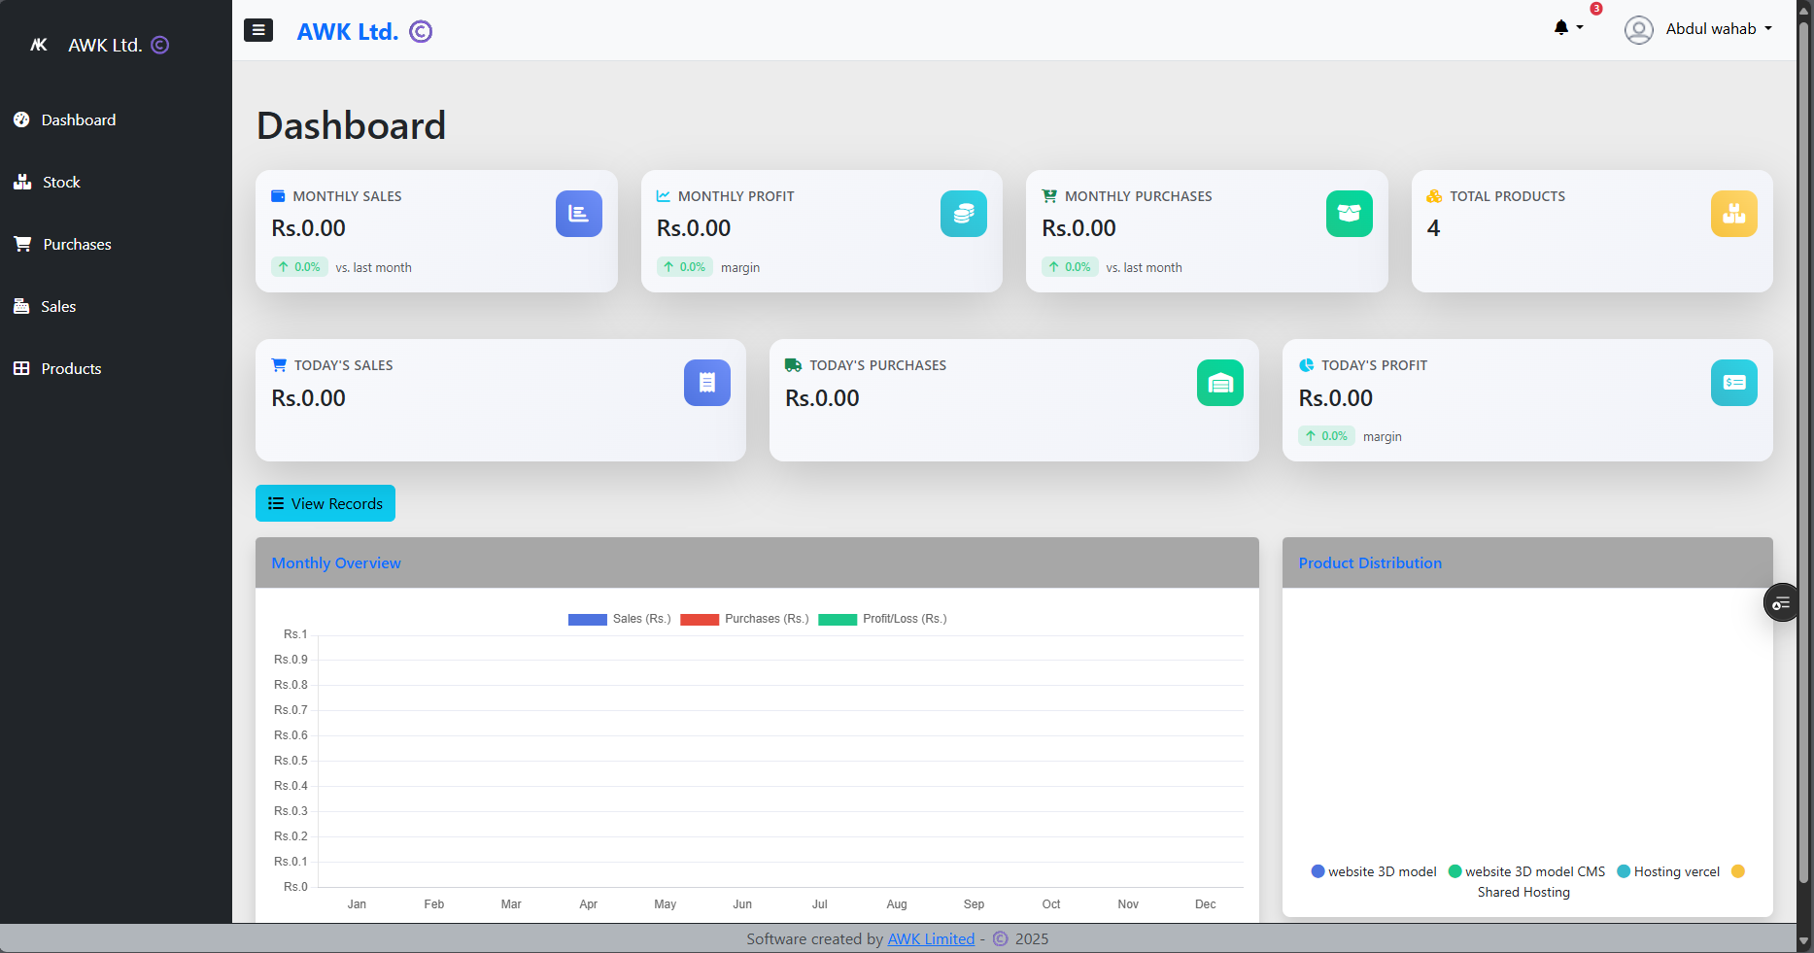Click the cubes icon beside TOTAL PRODUCTS

point(1434,196)
